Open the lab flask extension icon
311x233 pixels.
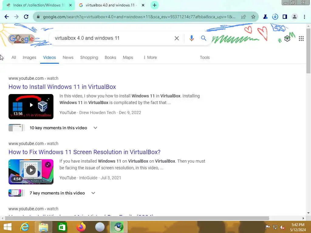pos(265,17)
